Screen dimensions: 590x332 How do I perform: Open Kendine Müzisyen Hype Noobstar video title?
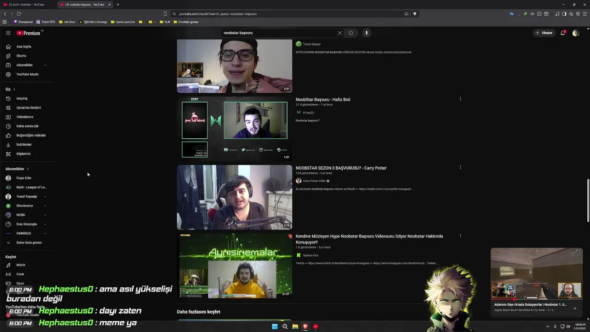[x=369, y=239]
